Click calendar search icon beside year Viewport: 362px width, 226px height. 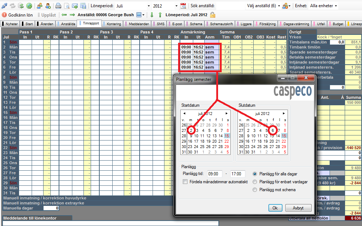pos(183,6)
